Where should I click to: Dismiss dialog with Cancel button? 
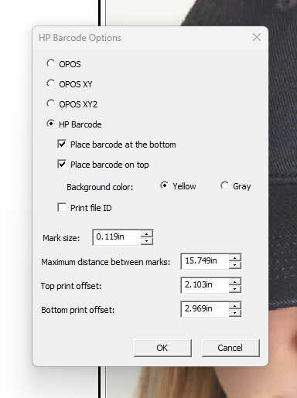coord(230,348)
